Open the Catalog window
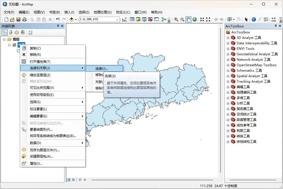The height and width of the screenshot is (189, 283). [x=138, y=19]
